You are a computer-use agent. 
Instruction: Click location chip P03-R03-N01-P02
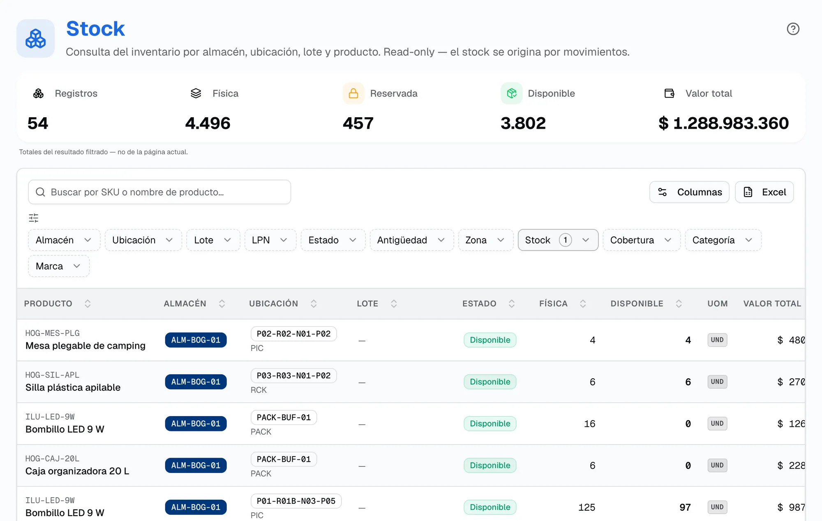(293, 376)
